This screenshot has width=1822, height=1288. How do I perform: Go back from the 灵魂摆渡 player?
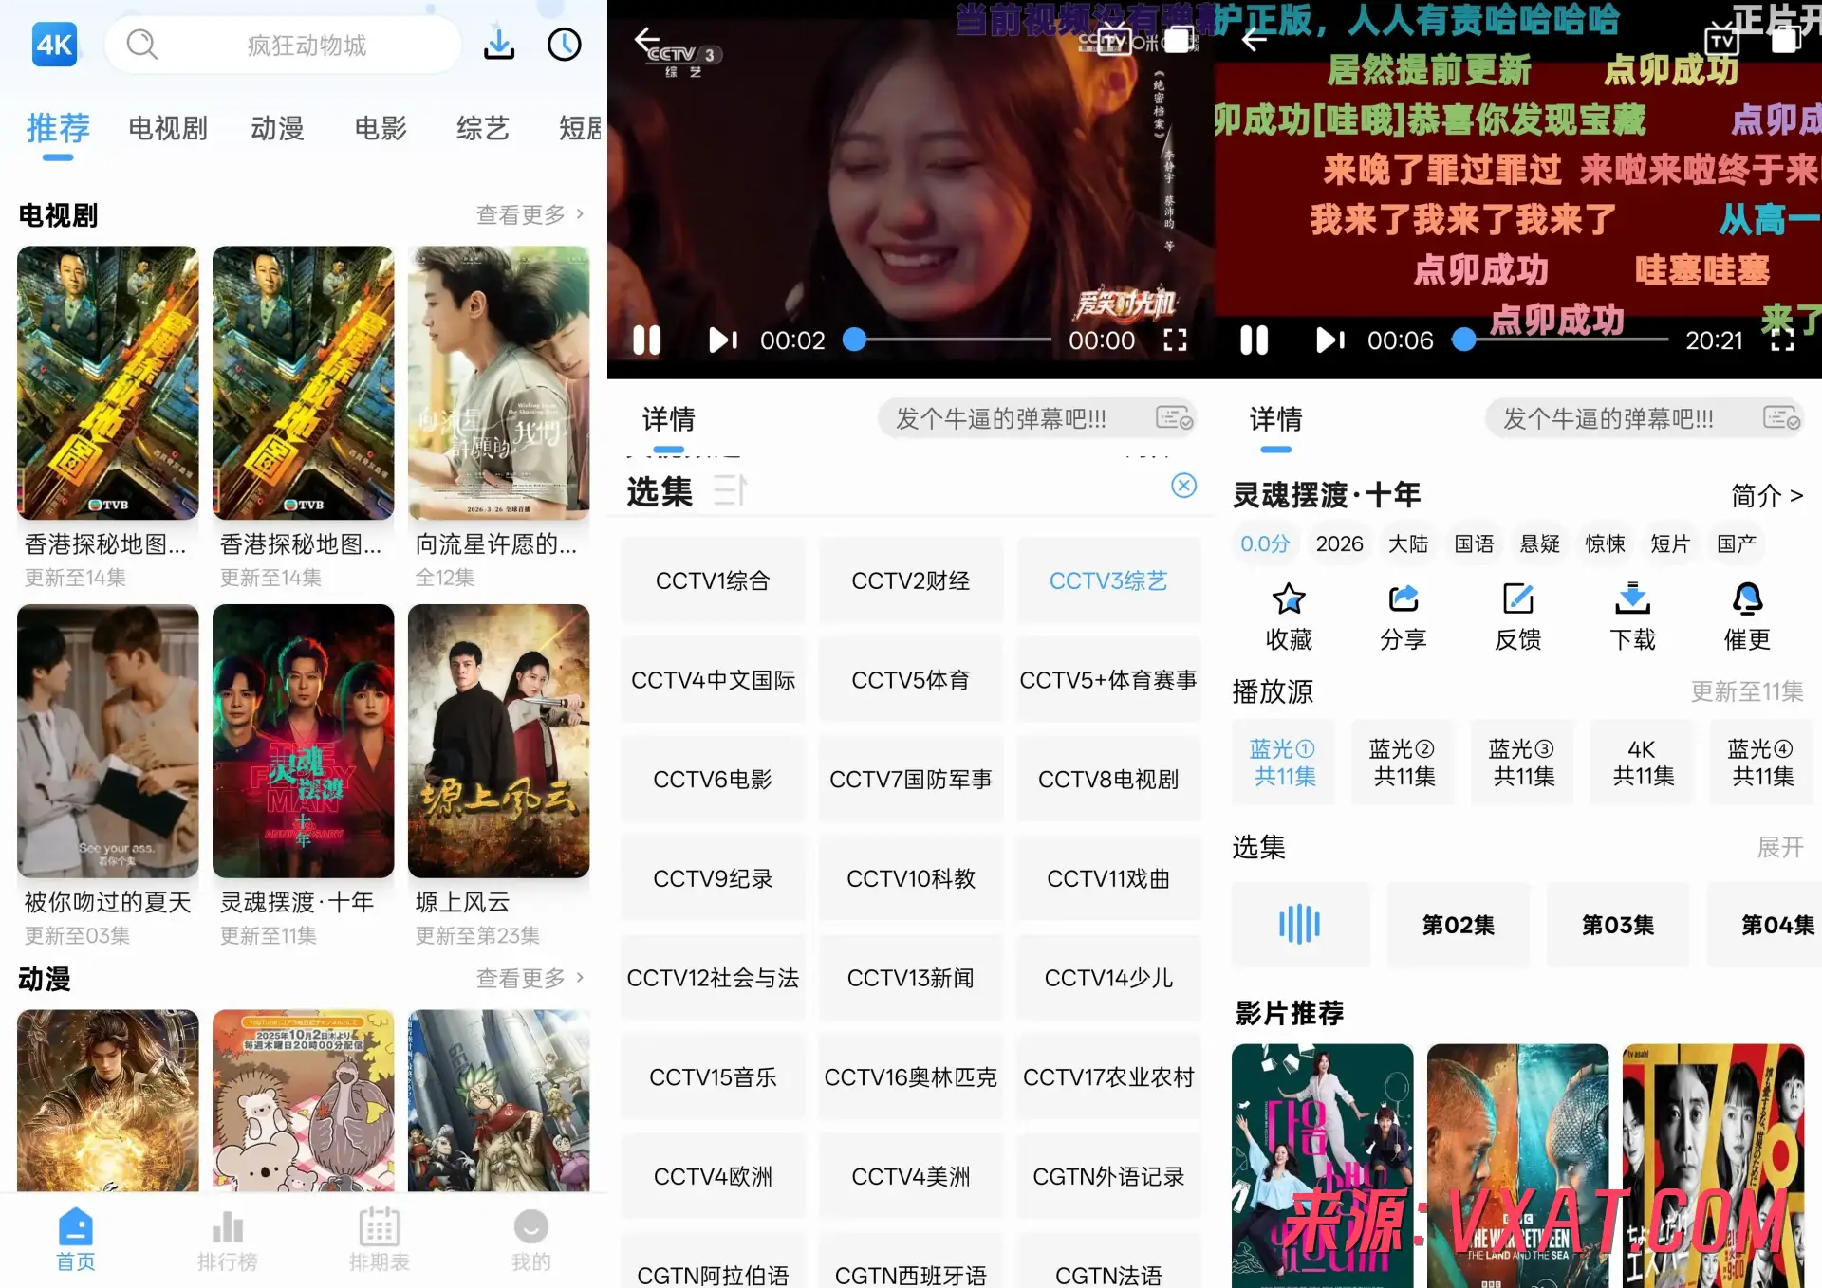[1255, 40]
